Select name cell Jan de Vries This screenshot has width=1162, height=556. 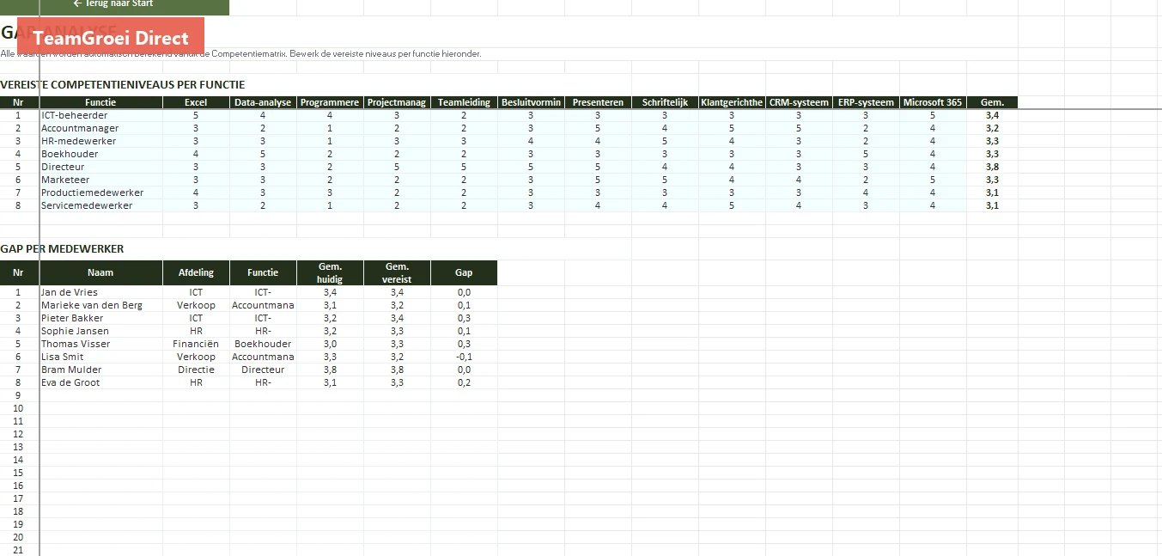pyautogui.click(x=101, y=292)
